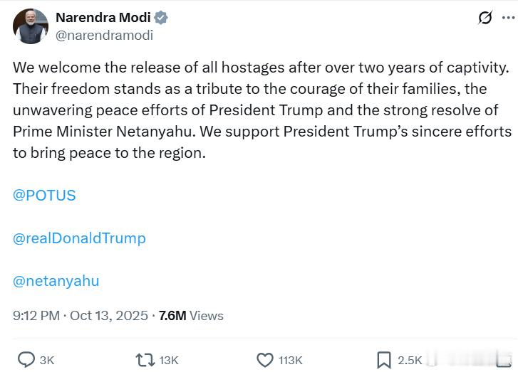Open the Grok icon in the post header
518x372 pixels.
(x=485, y=18)
